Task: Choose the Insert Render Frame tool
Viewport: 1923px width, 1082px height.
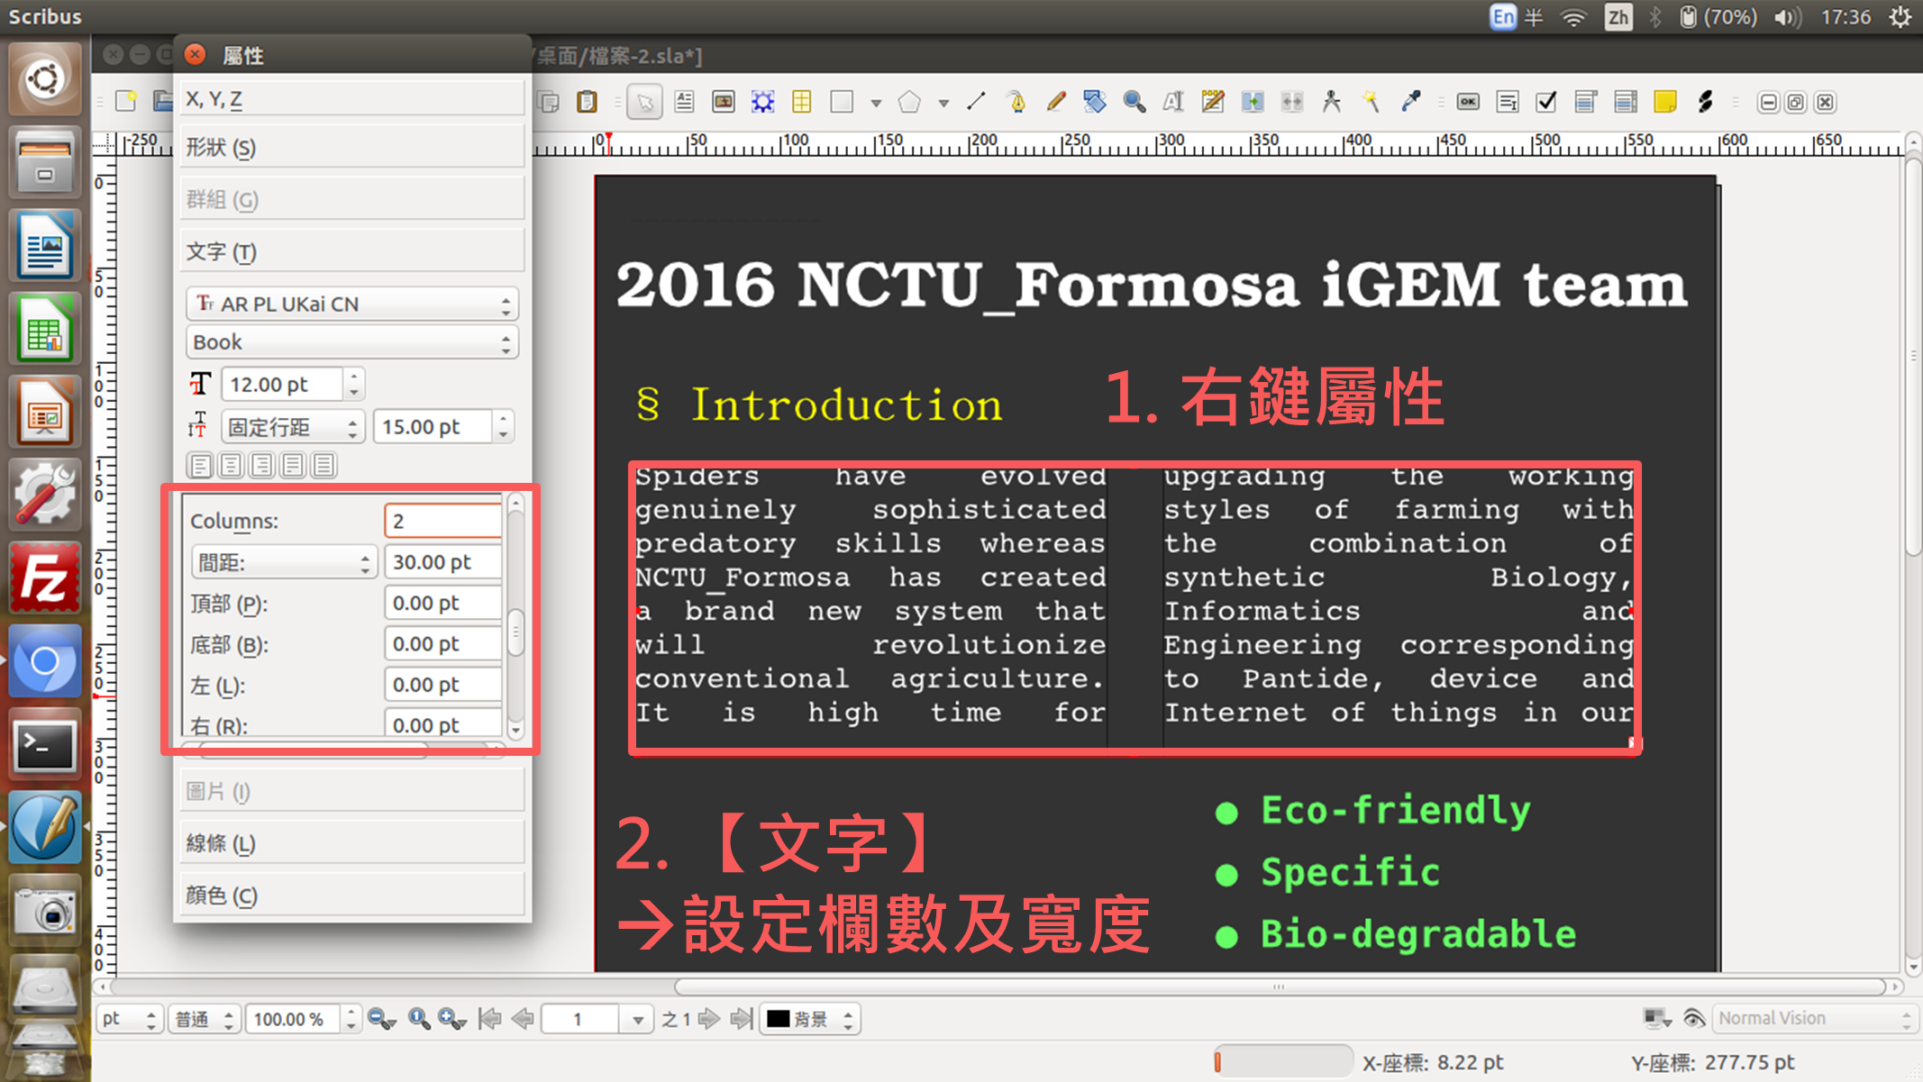Action: click(763, 102)
